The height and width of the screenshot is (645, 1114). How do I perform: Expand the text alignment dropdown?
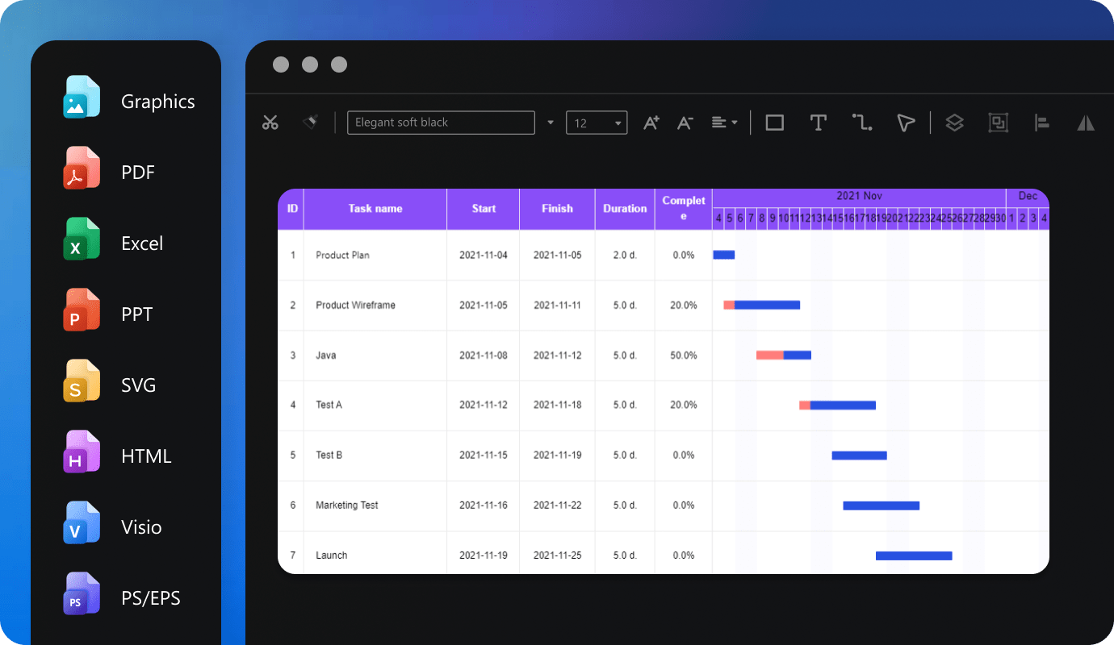point(725,123)
